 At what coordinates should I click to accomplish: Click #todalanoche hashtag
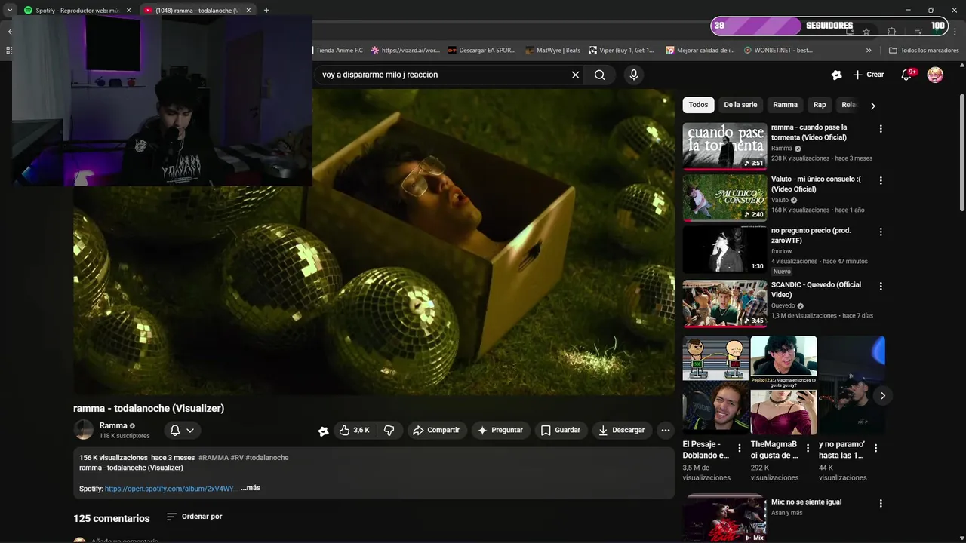tap(267, 458)
